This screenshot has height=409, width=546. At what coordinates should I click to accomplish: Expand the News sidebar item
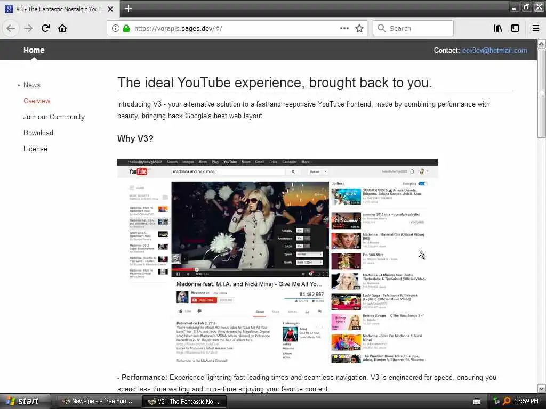coord(31,85)
